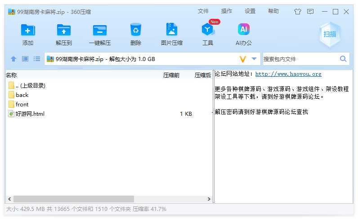Open the 工具 (Tools) icon marked New
This screenshot has height=219, width=358.
(x=207, y=30)
